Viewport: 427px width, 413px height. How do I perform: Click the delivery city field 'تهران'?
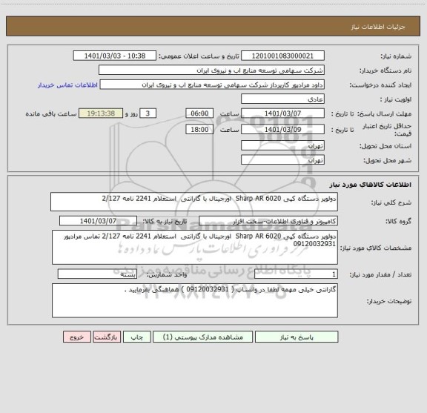[x=282, y=160]
